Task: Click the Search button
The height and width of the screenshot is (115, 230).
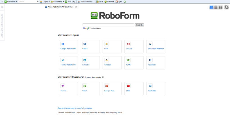Action: point(139,25)
